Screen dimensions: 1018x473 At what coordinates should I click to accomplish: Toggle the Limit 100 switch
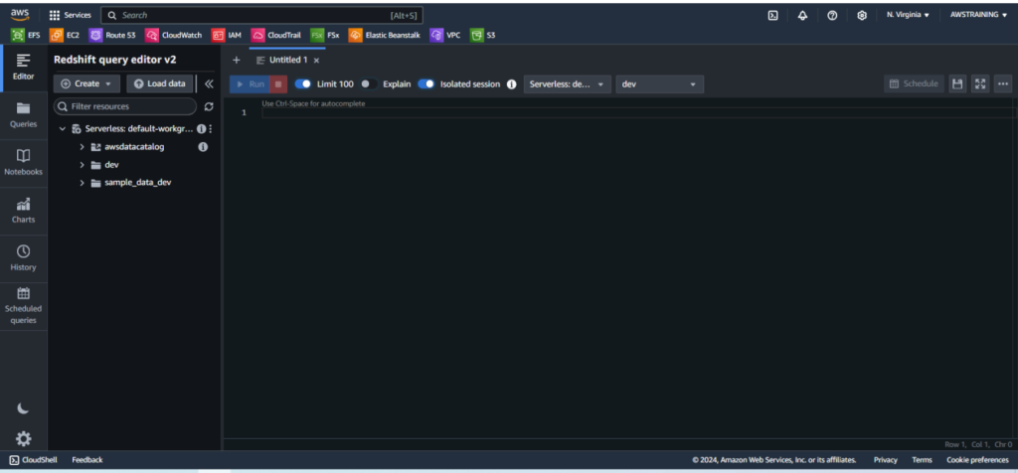click(x=304, y=84)
